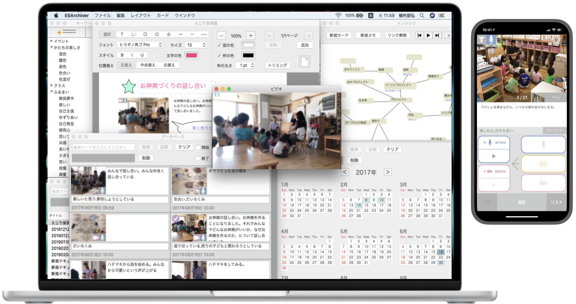The image size is (576, 304).
Task: Toggle Underline style button
Action: 142,55
